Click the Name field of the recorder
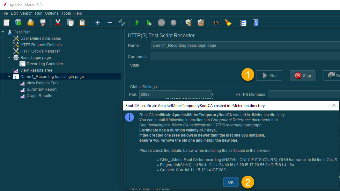The width and height of the screenshot is (340, 191). (x=246, y=46)
